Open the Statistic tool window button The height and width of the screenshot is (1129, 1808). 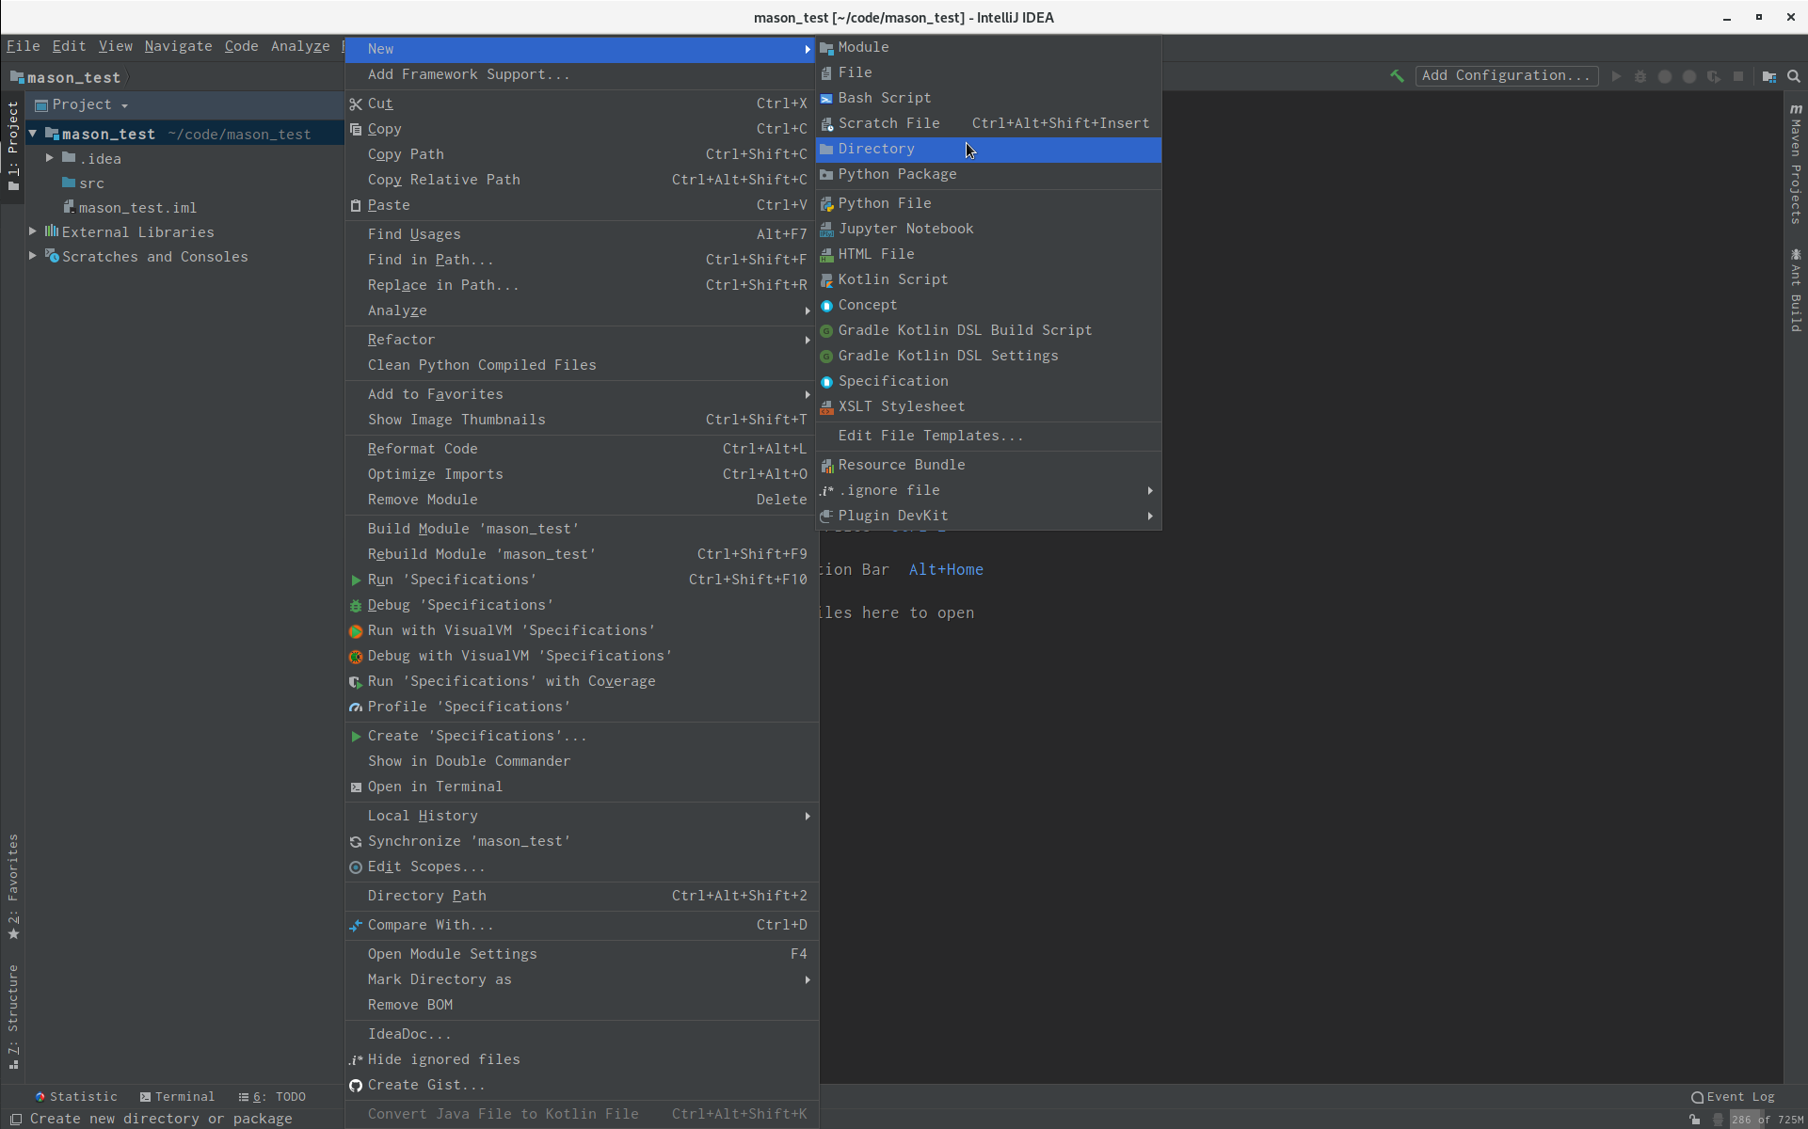(76, 1097)
